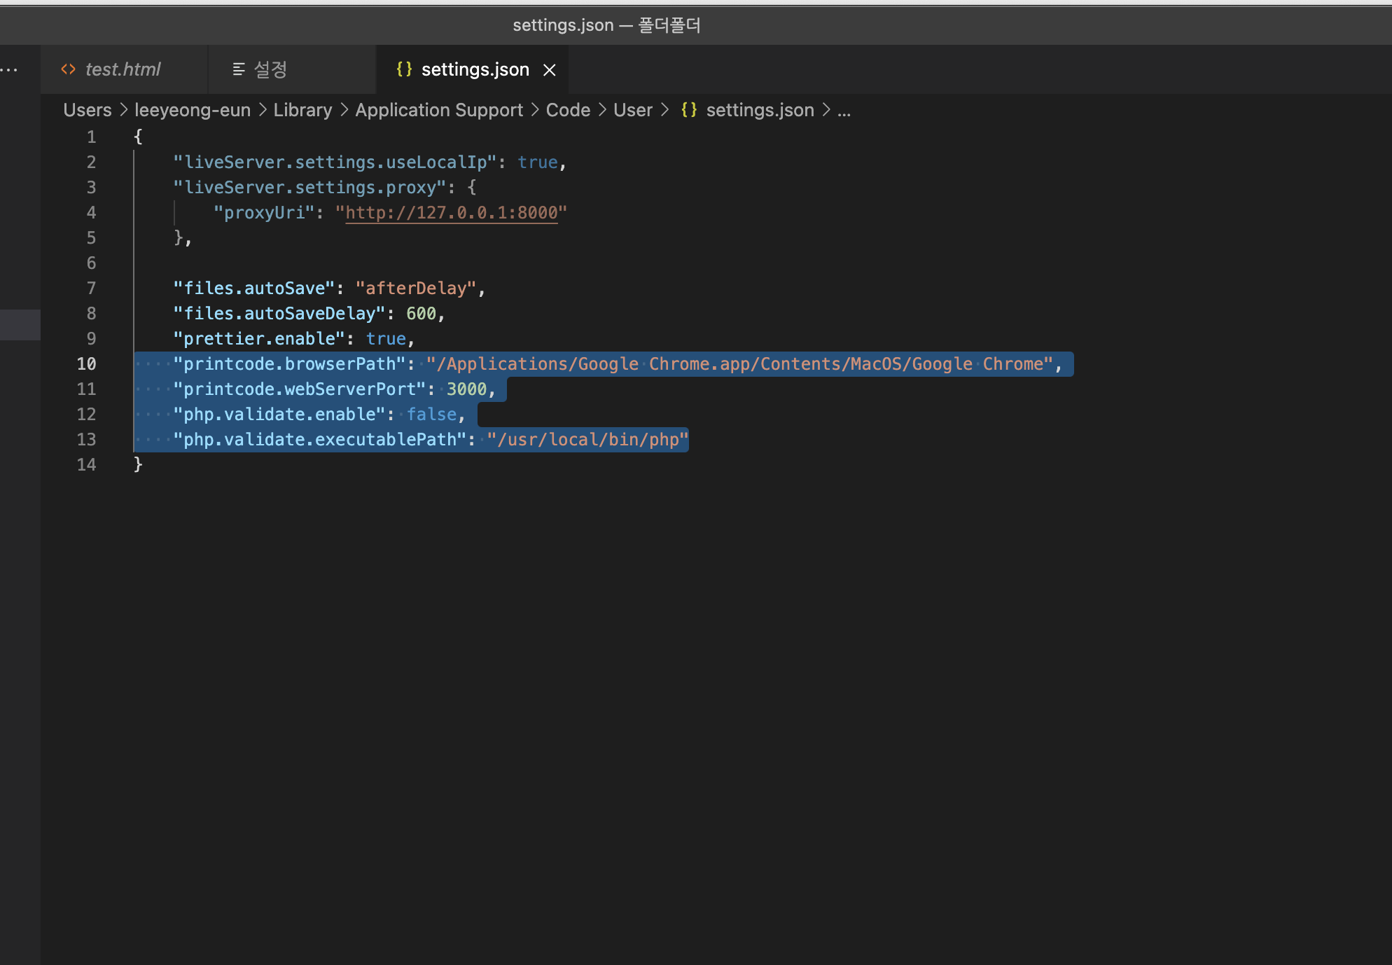Switch to the test.html tab

[123, 69]
